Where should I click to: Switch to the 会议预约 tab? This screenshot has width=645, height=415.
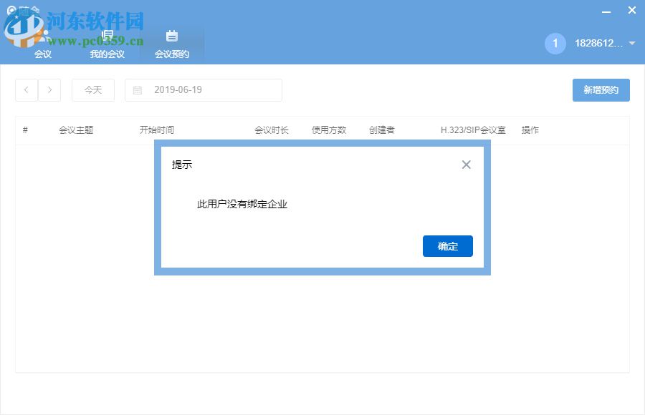172,52
